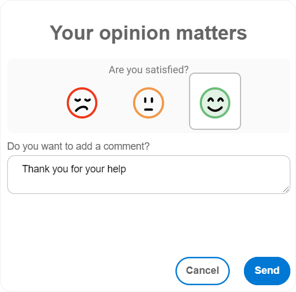Click the 'Your opinion matters' heading
The image size is (296, 292).
(x=148, y=33)
